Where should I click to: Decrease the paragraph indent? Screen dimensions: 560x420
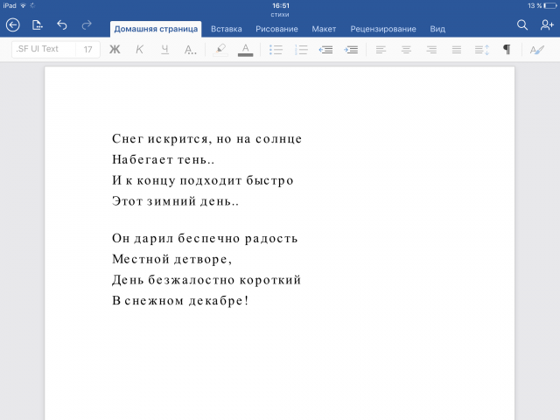pos(325,49)
